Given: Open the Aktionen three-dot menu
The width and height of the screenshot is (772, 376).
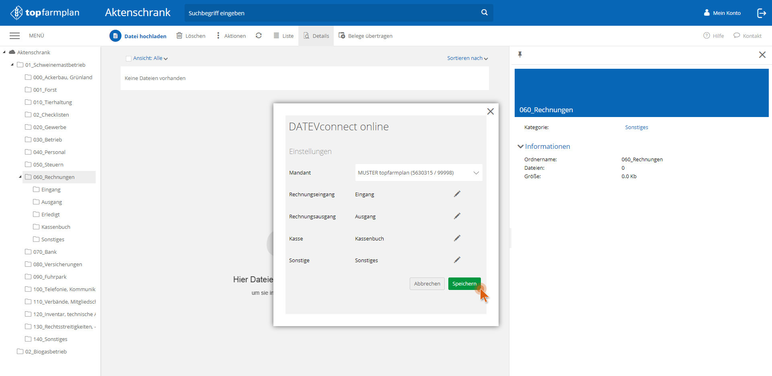Looking at the screenshot, I should (231, 36).
